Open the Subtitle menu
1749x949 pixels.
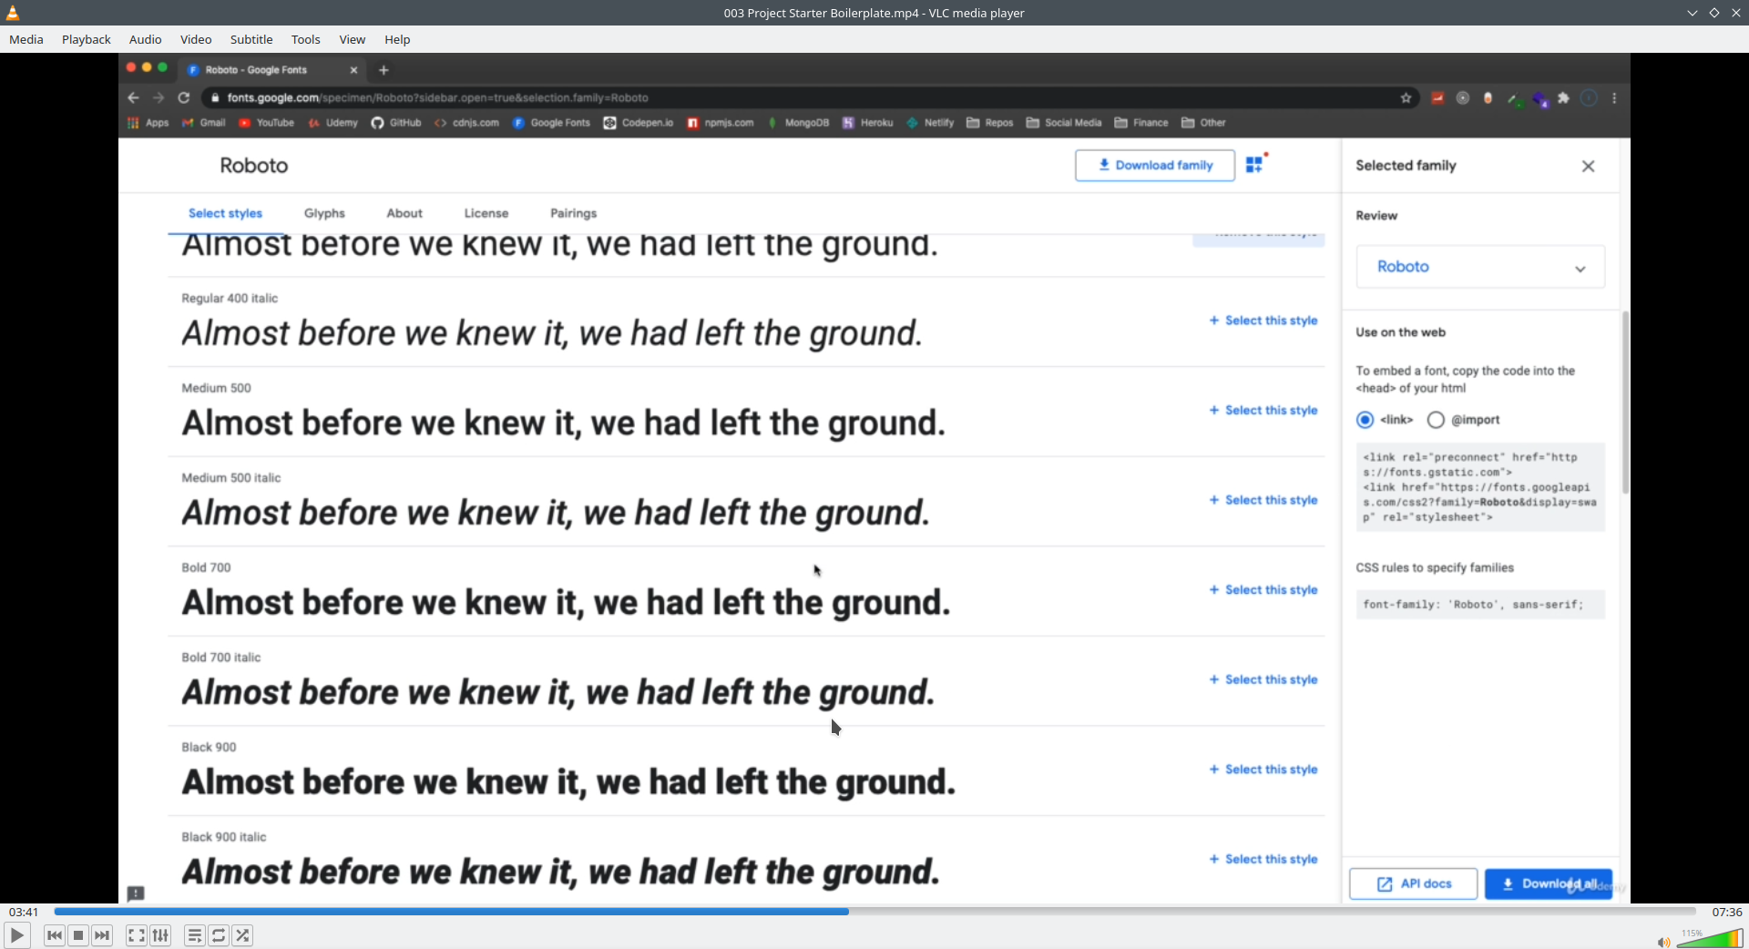(251, 39)
